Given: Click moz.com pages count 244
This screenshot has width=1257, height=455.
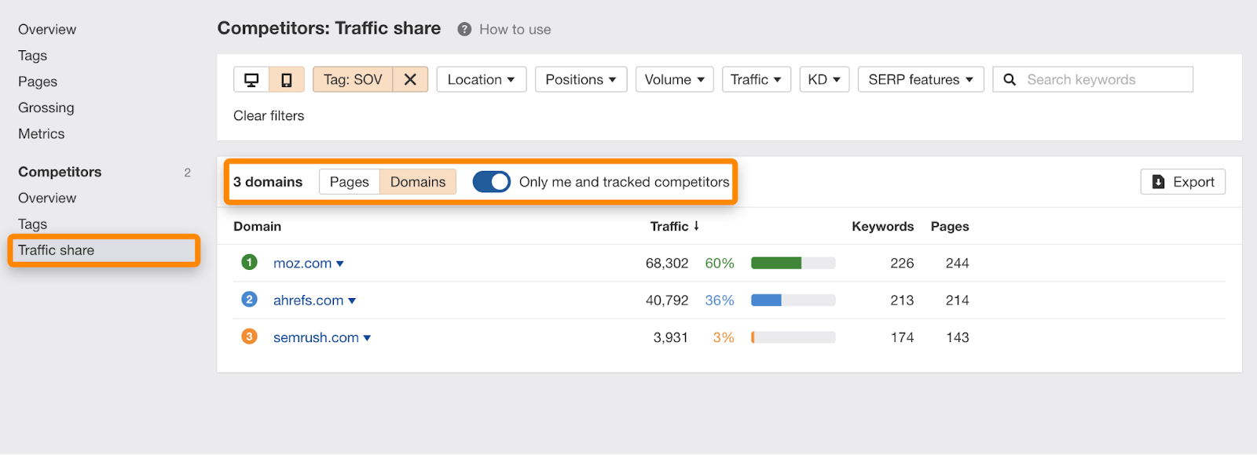Looking at the screenshot, I should [x=957, y=263].
